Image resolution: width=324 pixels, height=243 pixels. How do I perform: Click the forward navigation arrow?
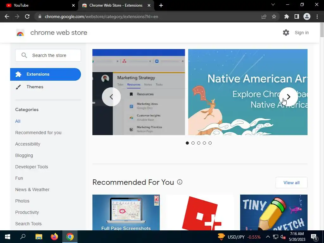[17, 16]
